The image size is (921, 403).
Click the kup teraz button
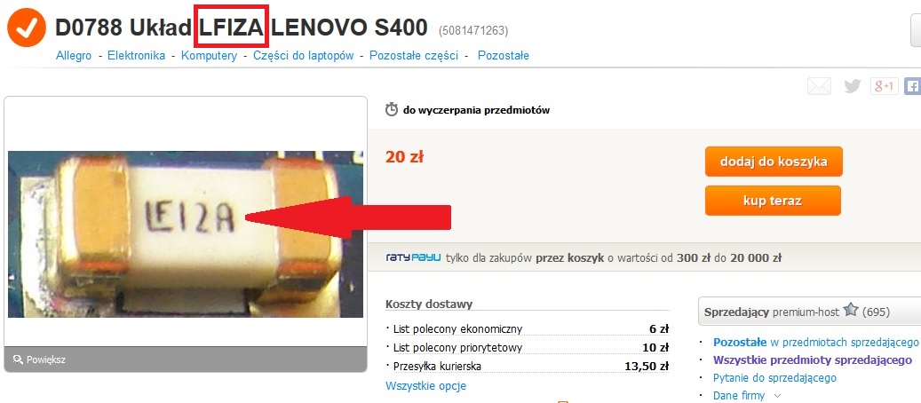point(773,201)
